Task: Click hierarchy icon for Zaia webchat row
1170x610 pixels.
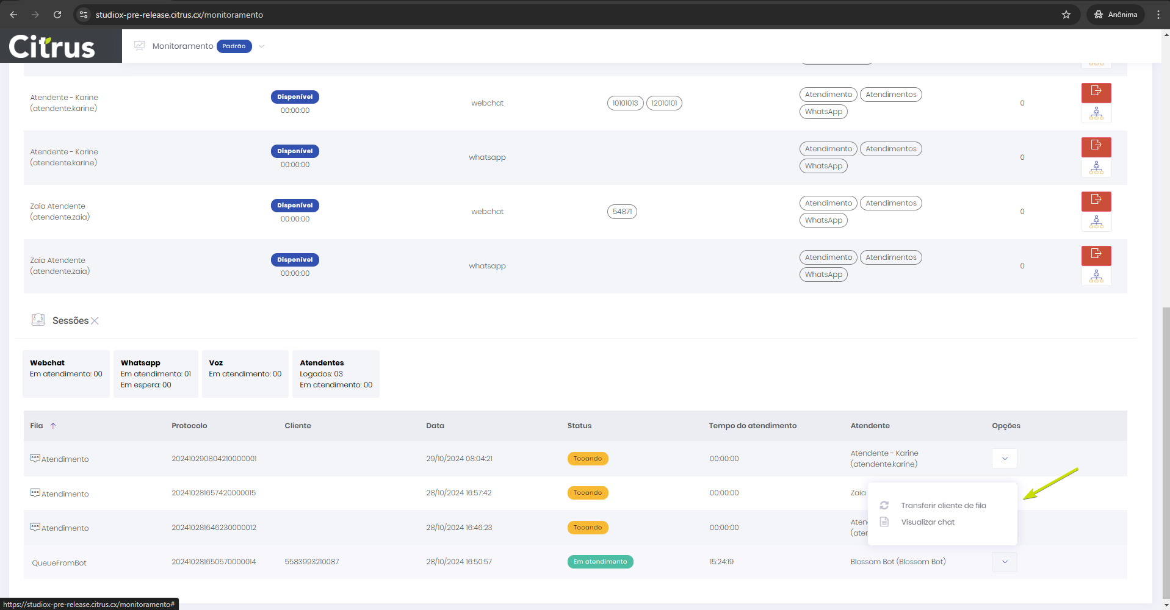Action: point(1096,222)
